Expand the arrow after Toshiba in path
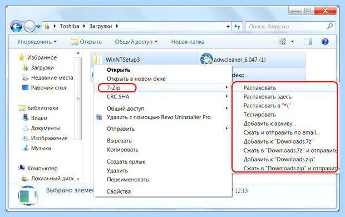The height and width of the screenshot is (217, 345). point(84,26)
